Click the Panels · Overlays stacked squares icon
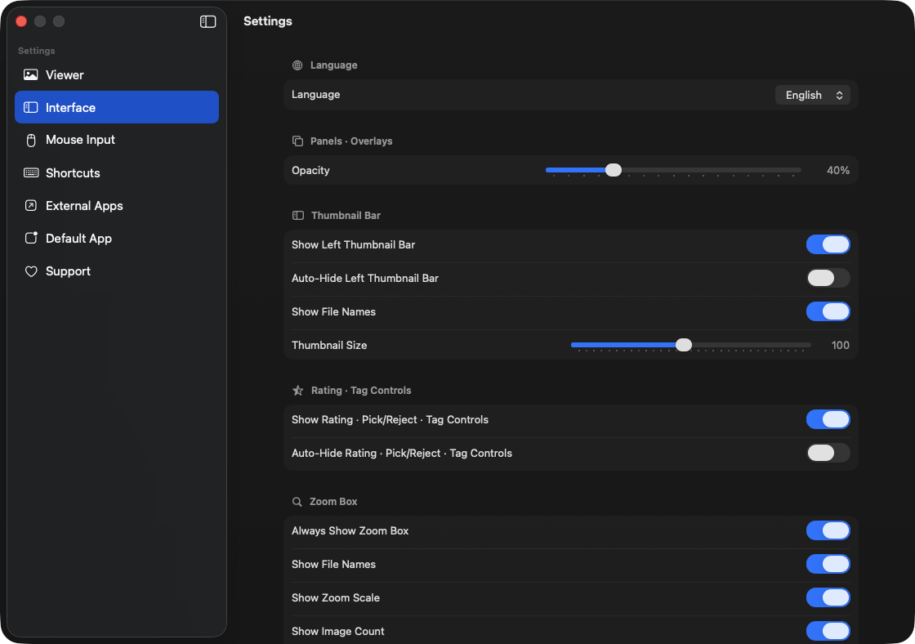 [x=297, y=141]
